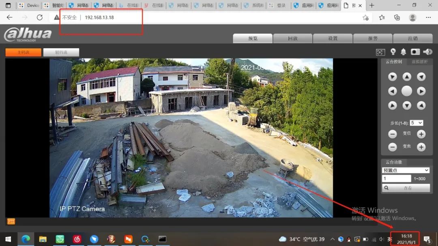Screen dimensions: 438x246
Task: Open the 预览 preview tab
Action: [253, 38]
